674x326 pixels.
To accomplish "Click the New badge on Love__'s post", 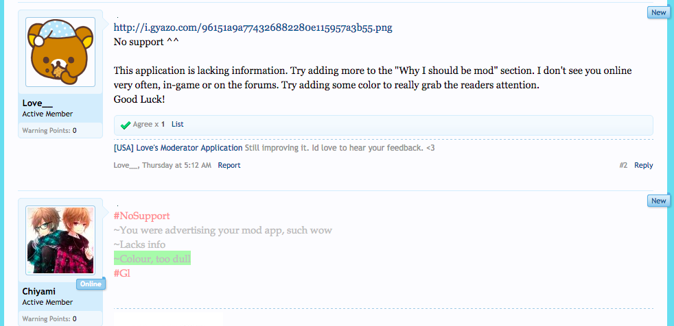I will tap(658, 12).
